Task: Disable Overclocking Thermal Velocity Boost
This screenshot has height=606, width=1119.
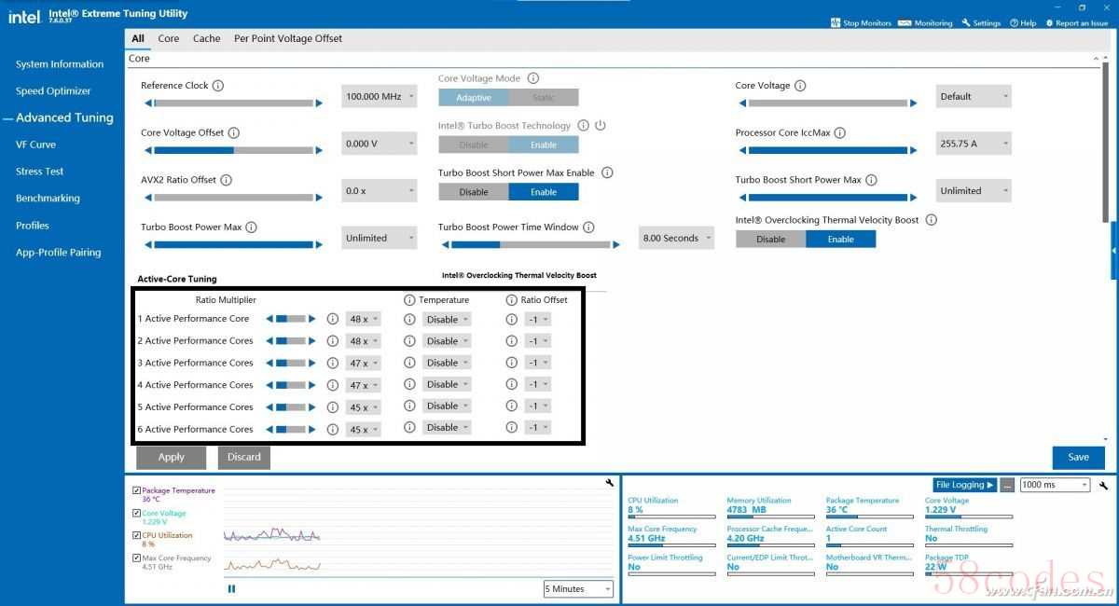Action: point(771,240)
